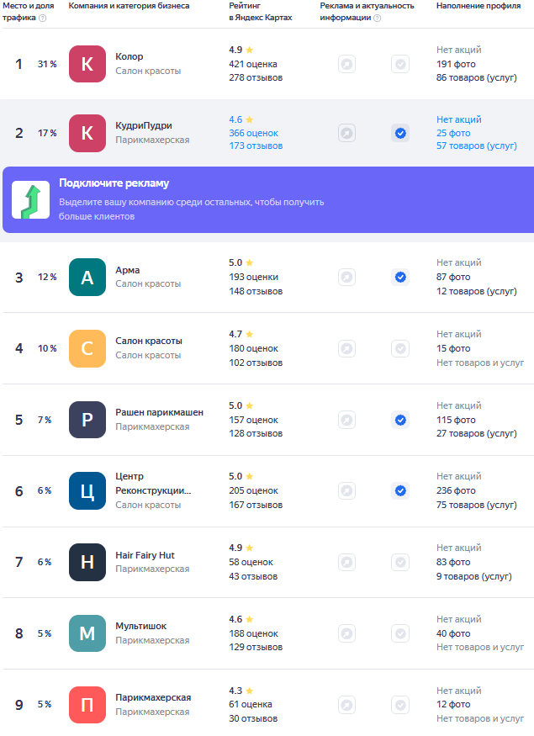The image size is (534, 736).
Task: Click the teal Арма avatar icon
Action: [x=87, y=277]
